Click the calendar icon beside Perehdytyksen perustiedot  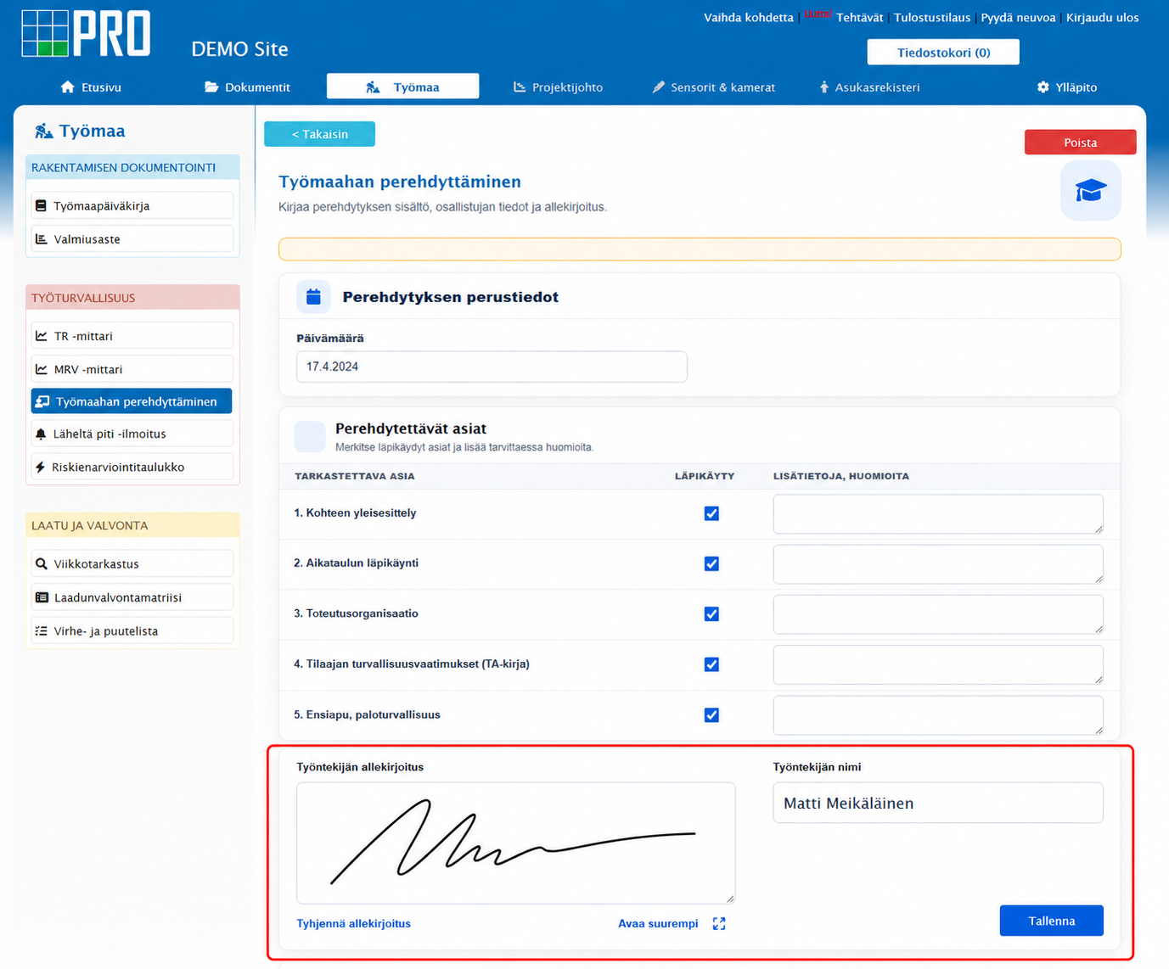313,297
